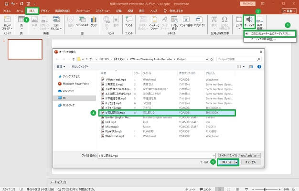Customize quick access toolbar dropdown
This screenshot has height=191, width=299.
[35, 4]
